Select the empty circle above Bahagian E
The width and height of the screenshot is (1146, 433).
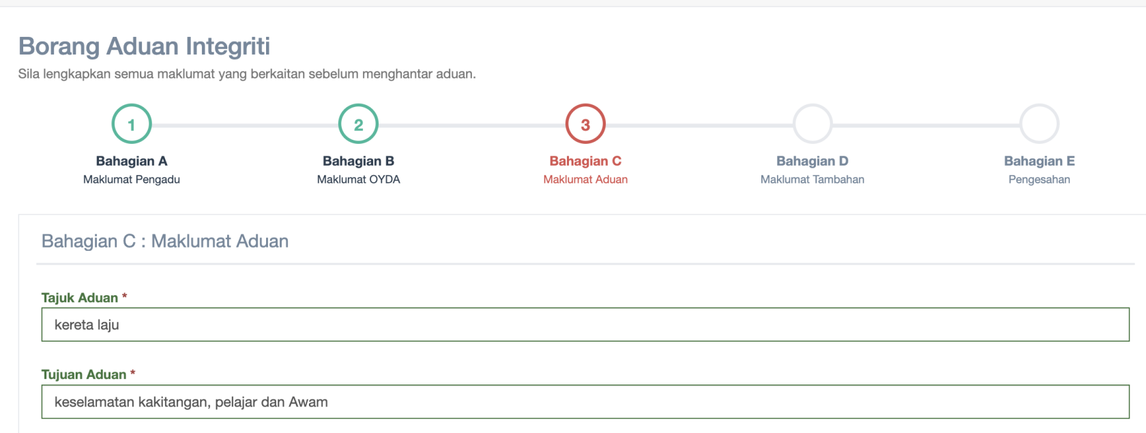pos(1040,124)
